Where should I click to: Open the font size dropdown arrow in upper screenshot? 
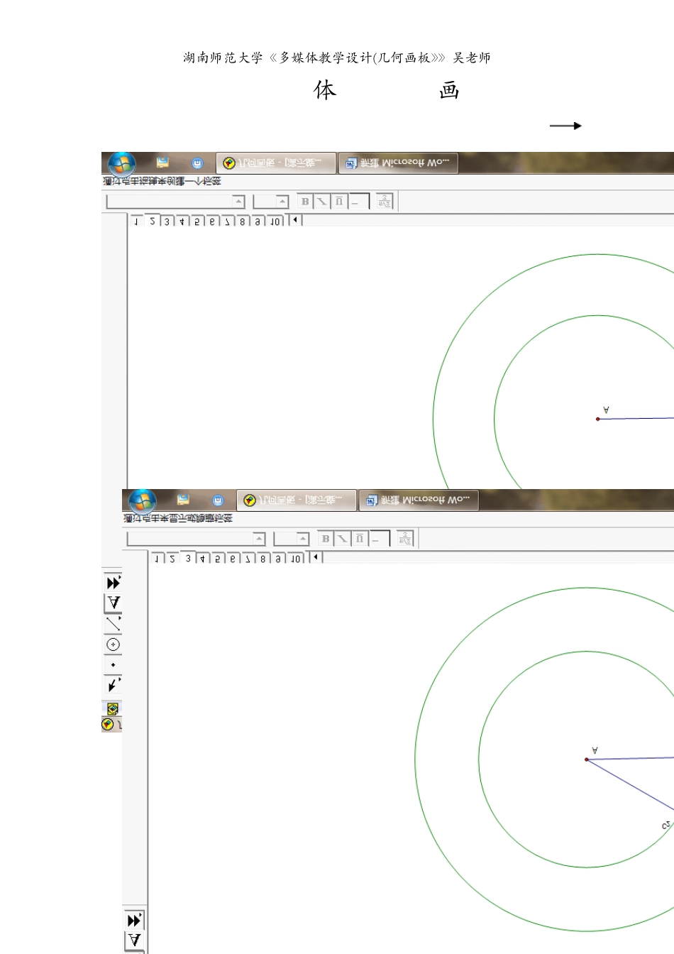(x=282, y=202)
